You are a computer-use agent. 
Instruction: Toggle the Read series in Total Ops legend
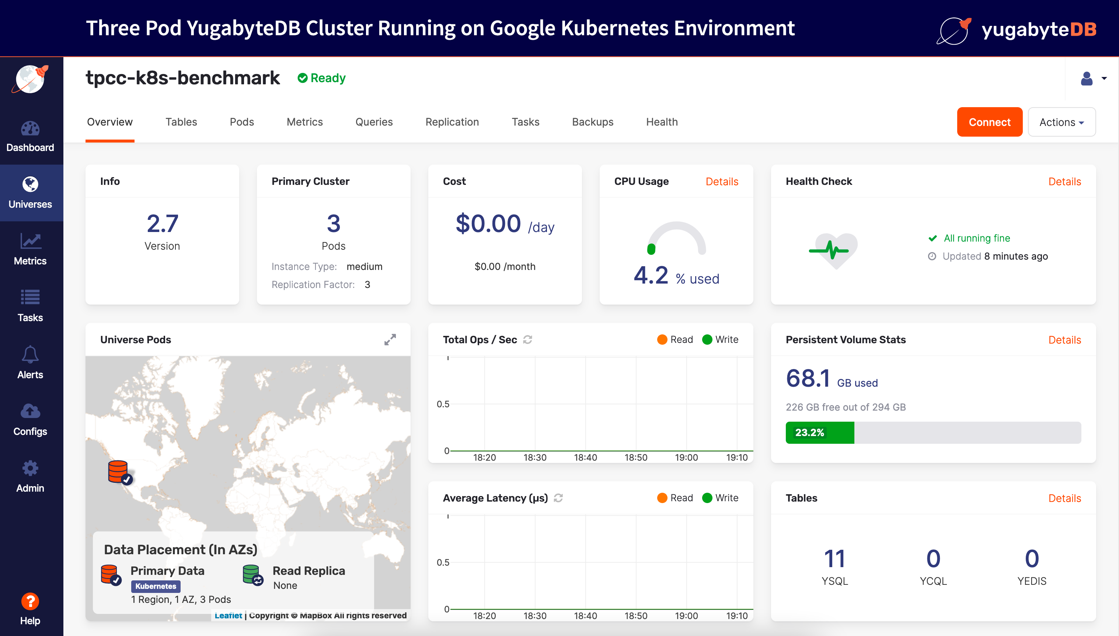[675, 340]
